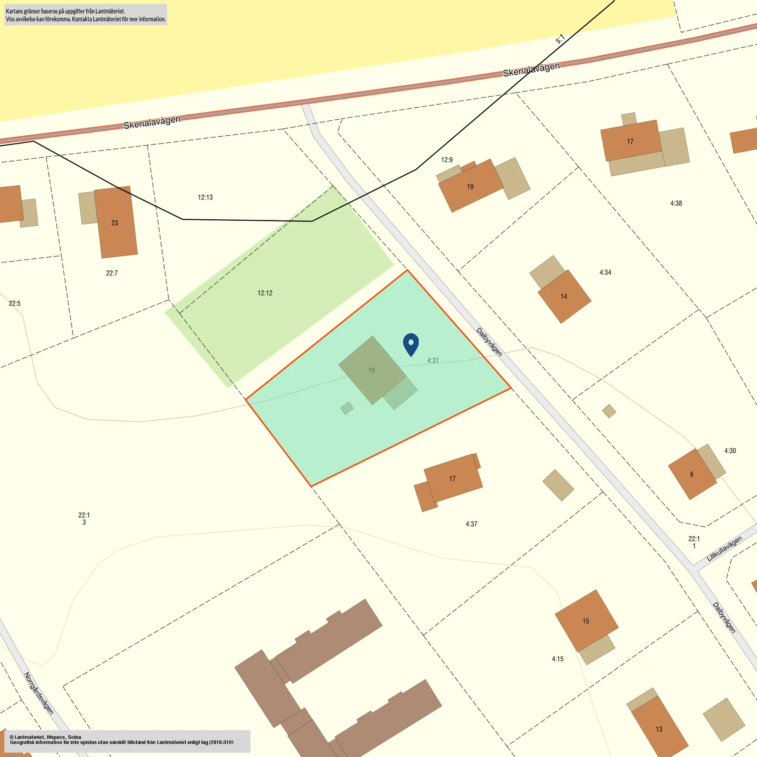Select building number 6
The image size is (757, 757).
point(692,474)
